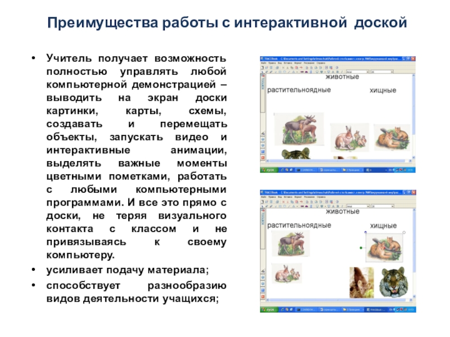Viewport: 450px width, 337px height.
Task: Open the Вставка menu in upper screenshot
Action: (288, 63)
